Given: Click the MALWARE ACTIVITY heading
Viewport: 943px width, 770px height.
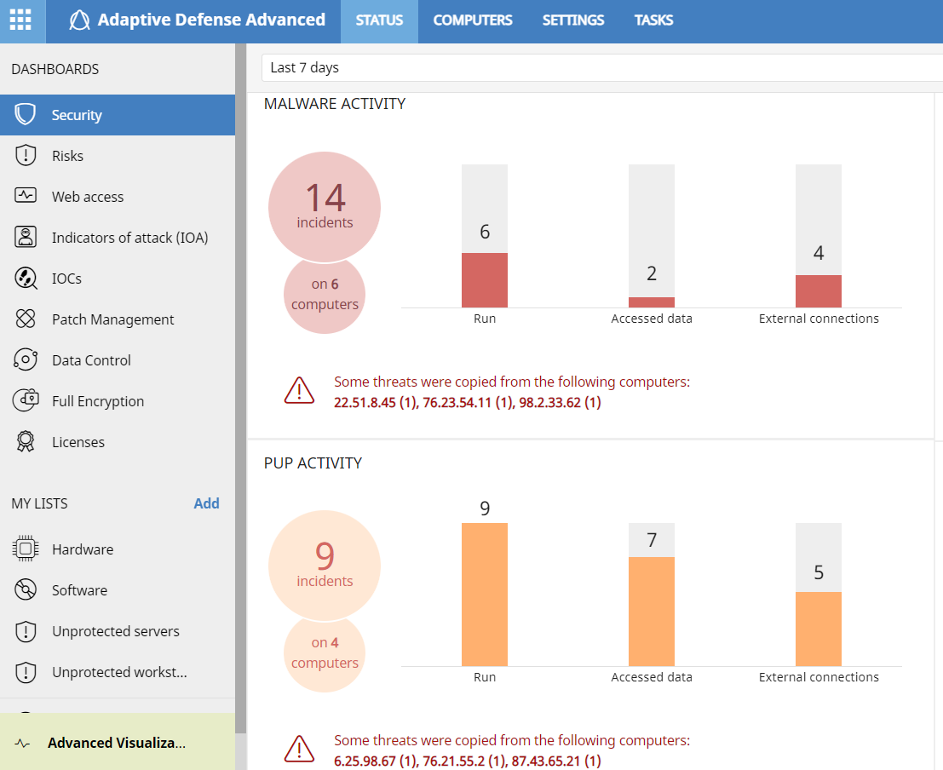Looking at the screenshot, I should point(335,104).
